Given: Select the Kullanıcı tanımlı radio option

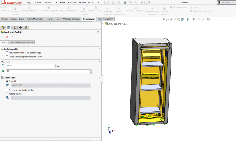Looking at the screenshot, I should point(7,94).
